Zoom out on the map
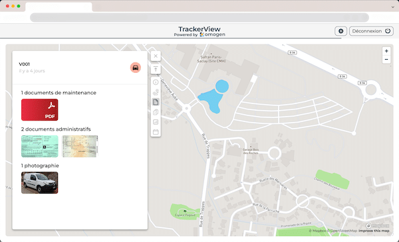 click(x=386, y=60)
